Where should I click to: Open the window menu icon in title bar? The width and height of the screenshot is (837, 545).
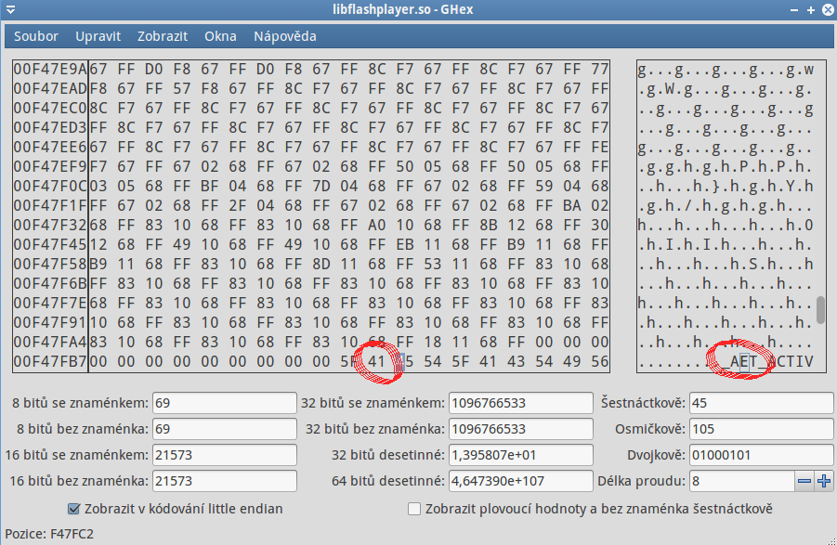[x=10, y=9]
